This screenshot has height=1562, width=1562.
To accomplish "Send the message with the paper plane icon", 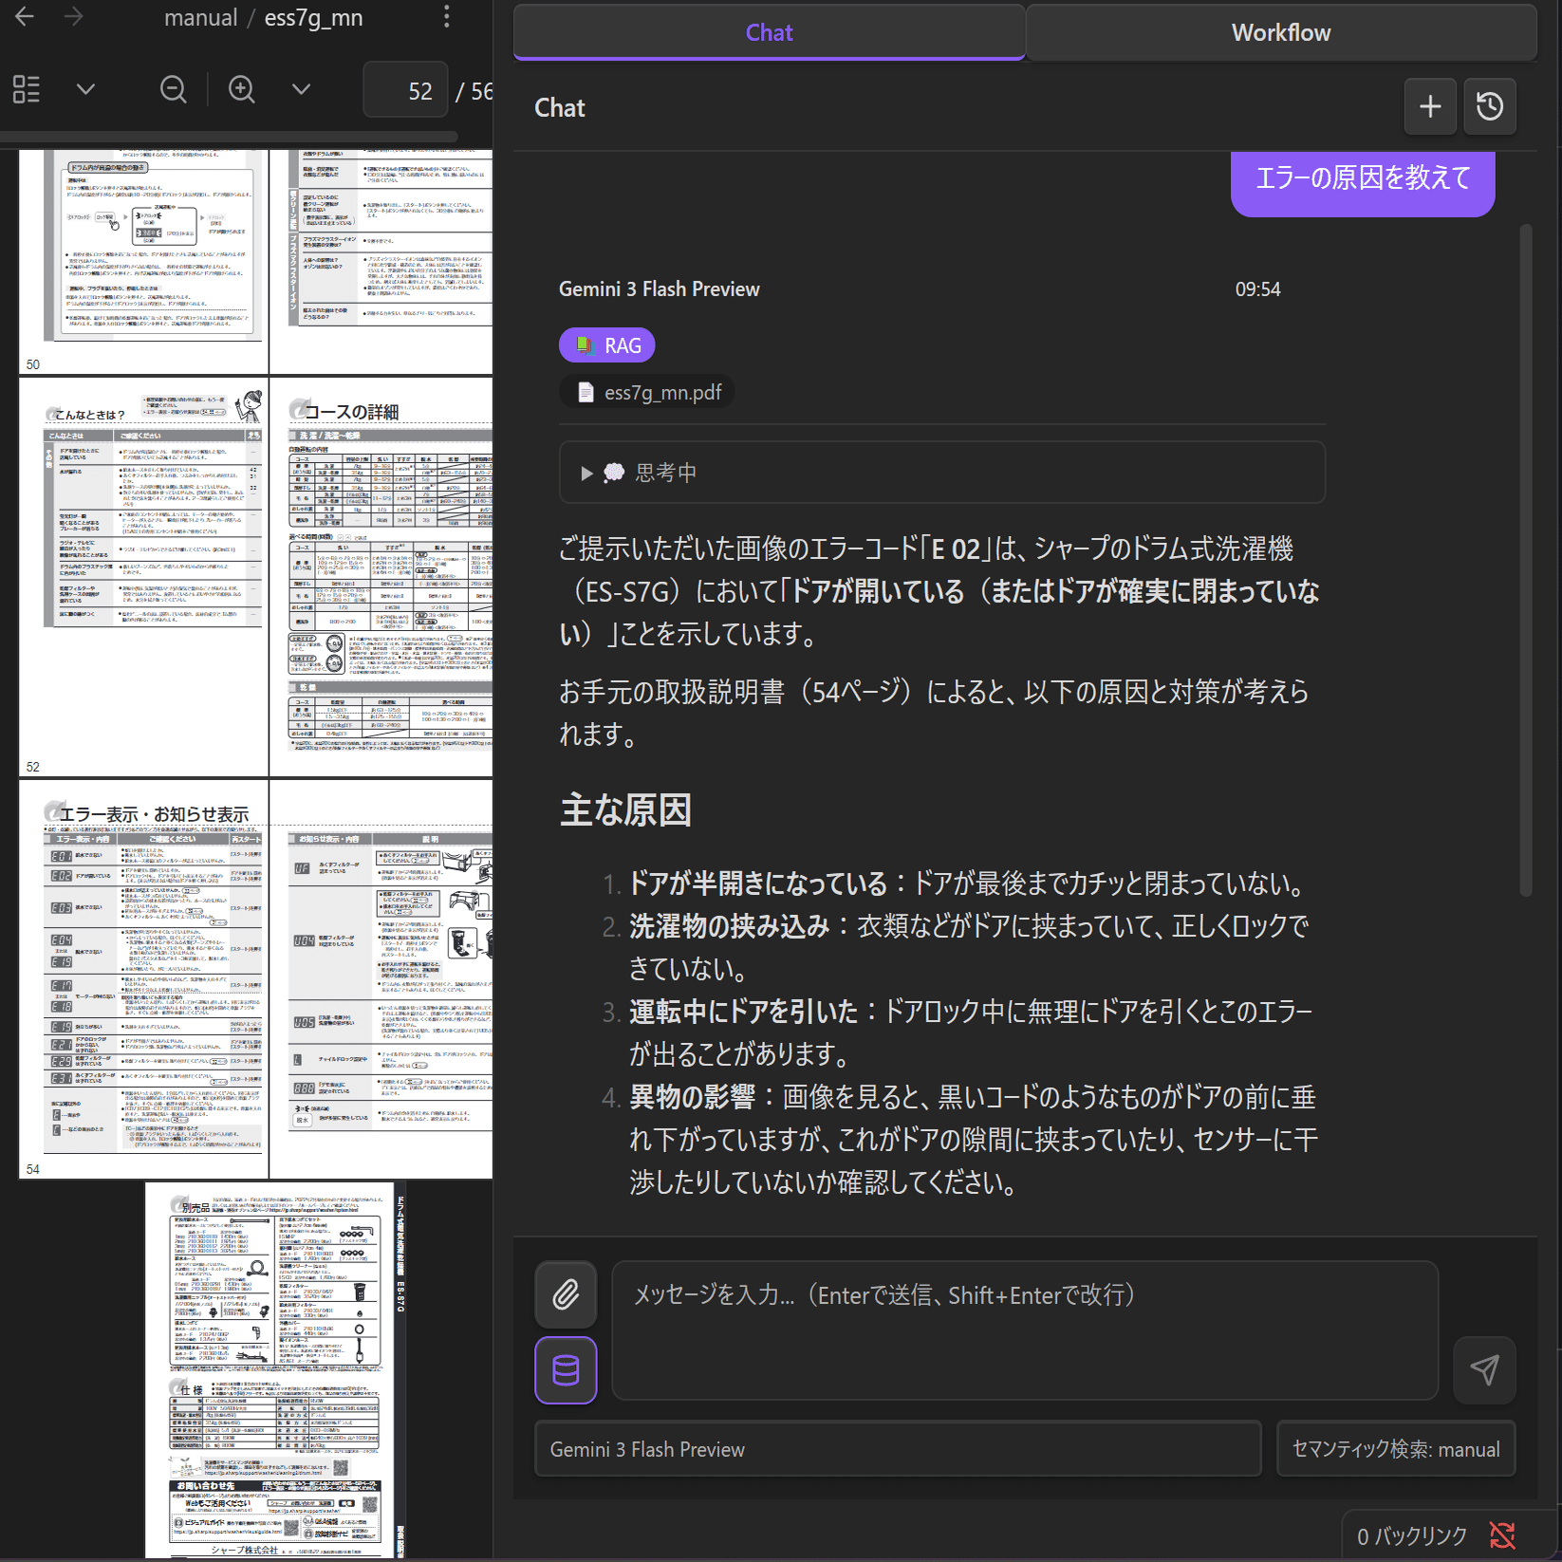I will click(1484, 1370).
